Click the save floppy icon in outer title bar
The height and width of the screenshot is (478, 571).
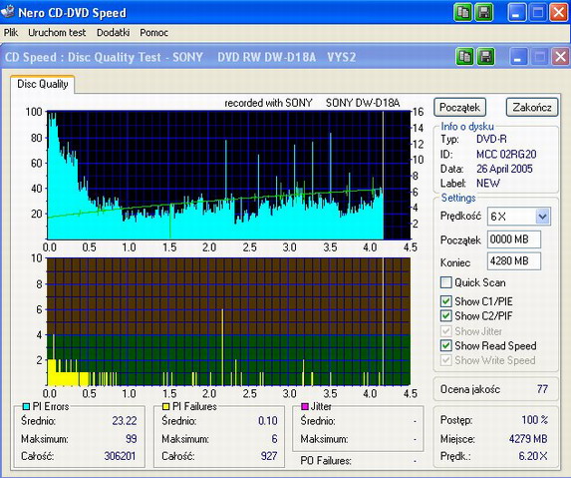click(x=484, y=13)
